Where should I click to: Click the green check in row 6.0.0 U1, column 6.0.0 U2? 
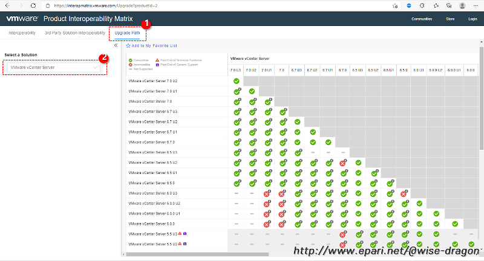tap(436, 213)
